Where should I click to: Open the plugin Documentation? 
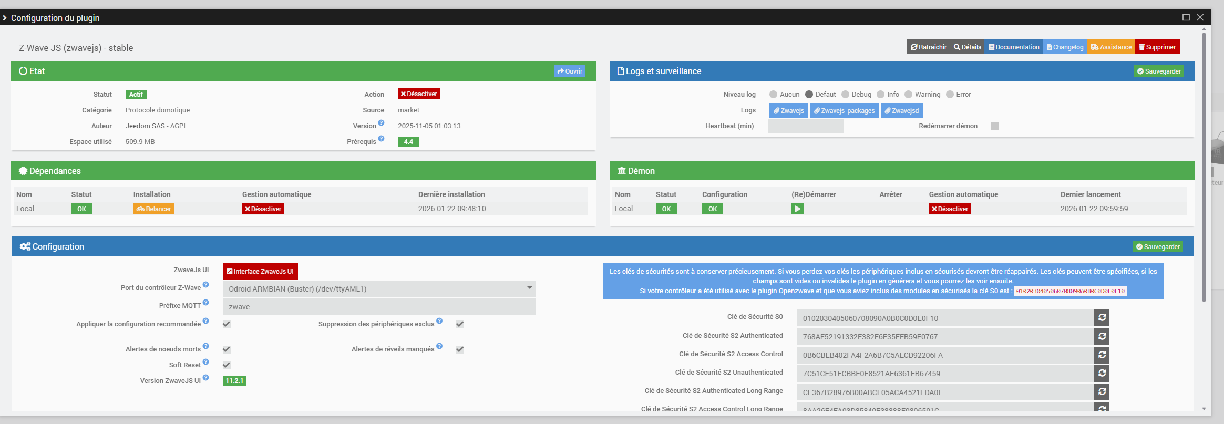[1014, 47]
